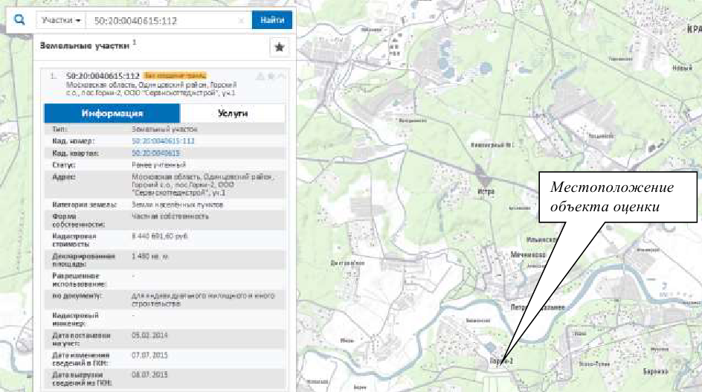
Task: Open the Участки search type dropdown
Action: tap(60, 21)
